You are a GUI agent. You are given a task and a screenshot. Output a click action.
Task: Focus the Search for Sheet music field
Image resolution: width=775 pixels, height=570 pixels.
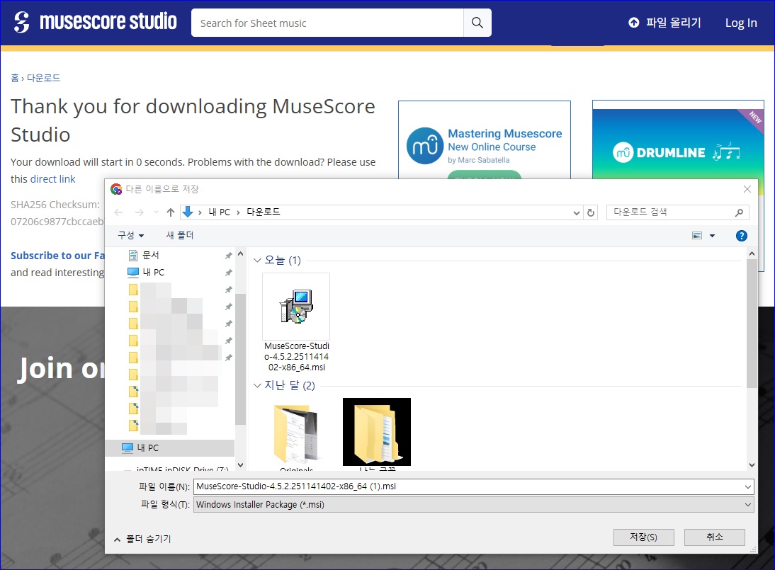tap(328, 23)
